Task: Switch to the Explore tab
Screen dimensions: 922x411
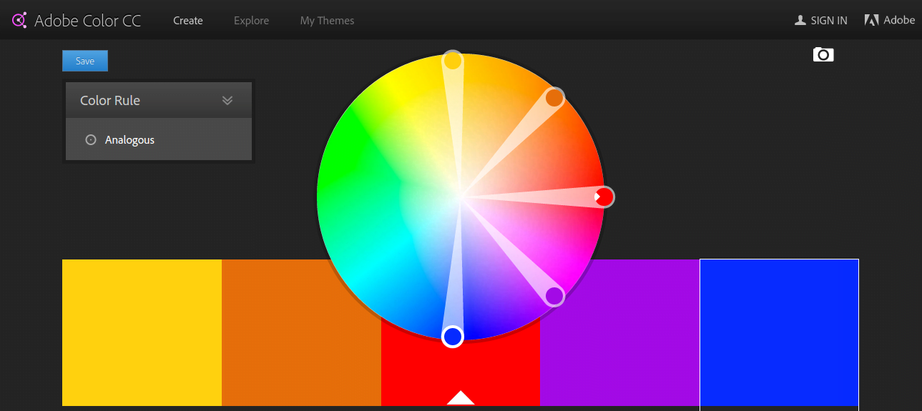Action: pos(252,21)
